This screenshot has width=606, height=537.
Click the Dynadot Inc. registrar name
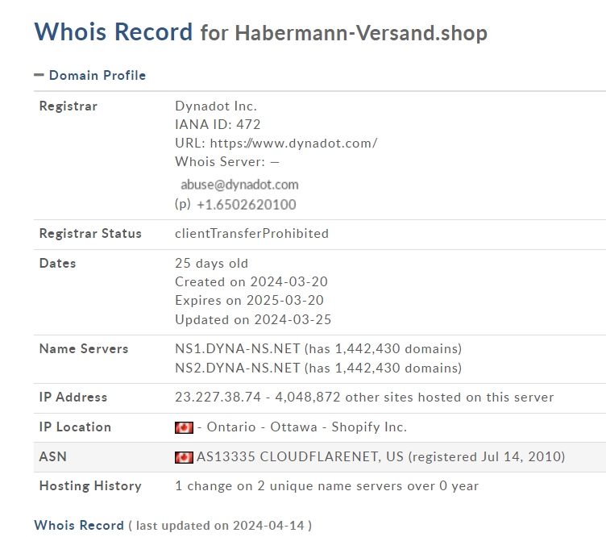[x=216, y=106]
